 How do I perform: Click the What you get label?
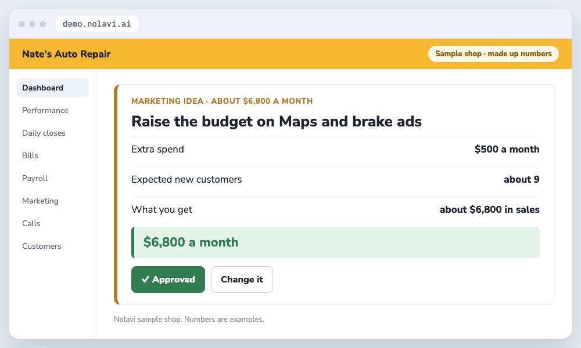tap(162, 210)
